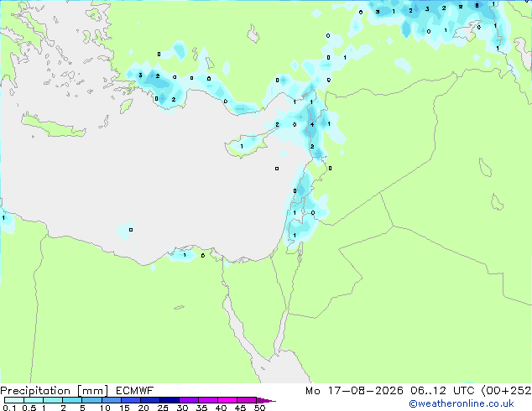Click the 45–50 mm legend color box
This screenshot has height=411, width=532.
point(247,400)
